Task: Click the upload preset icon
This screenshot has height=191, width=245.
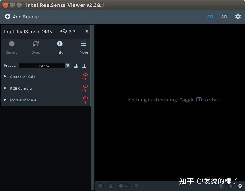Action: [x=76, y=66]
